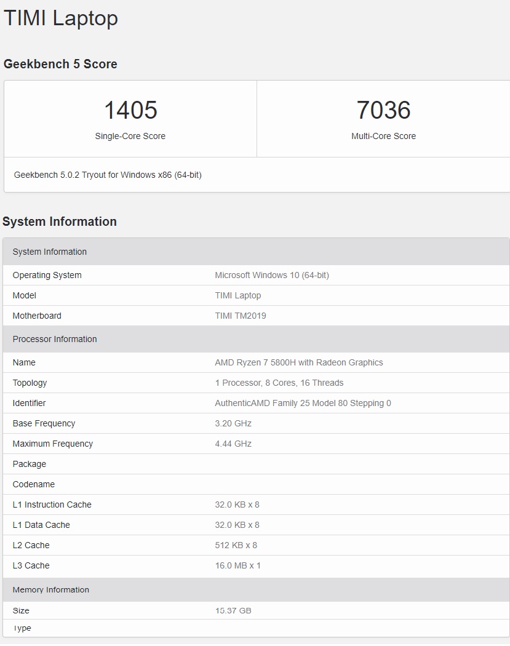
Task: Click the L2 Cache row label
Action: click(x=31, y=545)
